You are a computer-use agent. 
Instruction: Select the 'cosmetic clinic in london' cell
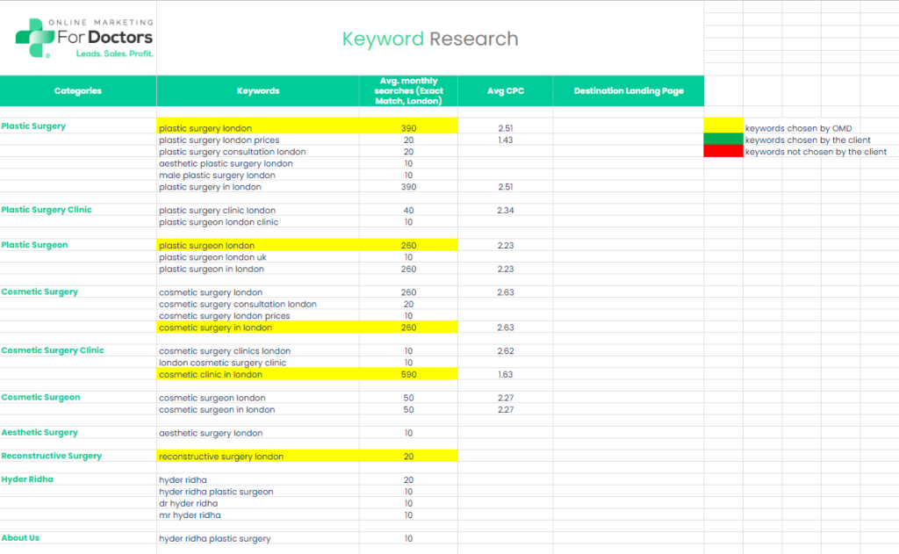point(258,374)
